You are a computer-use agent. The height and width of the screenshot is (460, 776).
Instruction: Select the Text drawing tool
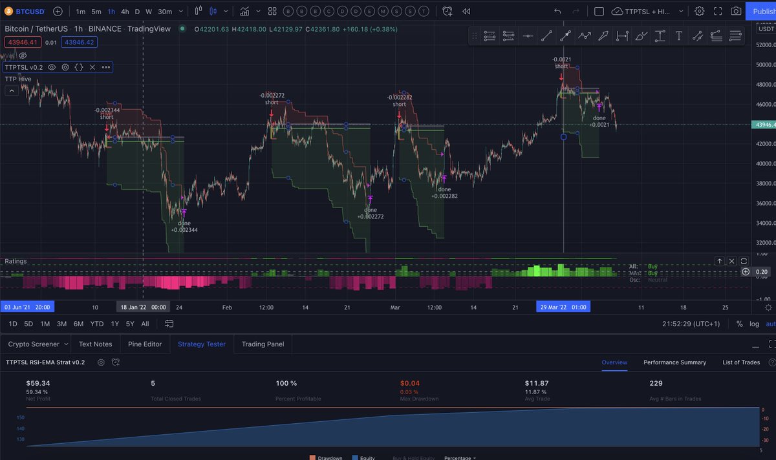pos(678,36)
